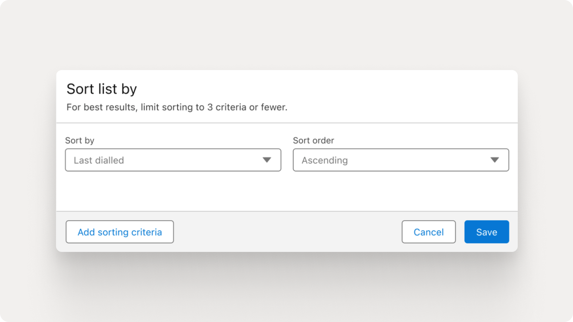
Task: Confirm sorting settings with Save
Action: [x=486, y=232]
